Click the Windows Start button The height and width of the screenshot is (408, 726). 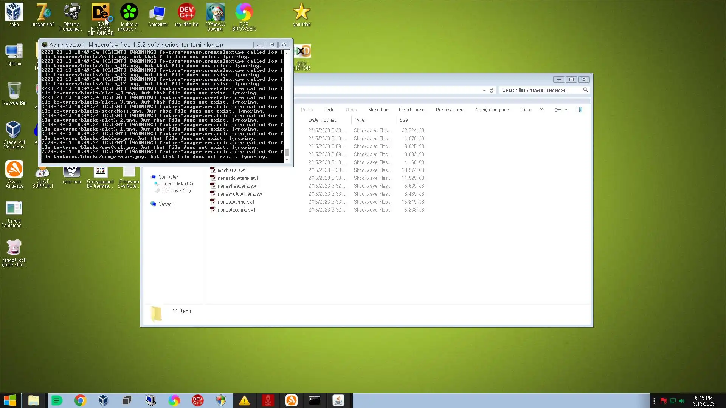[x=10, y=400]
